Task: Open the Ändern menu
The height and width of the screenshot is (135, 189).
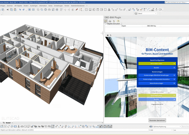Action: coord(26,6)
